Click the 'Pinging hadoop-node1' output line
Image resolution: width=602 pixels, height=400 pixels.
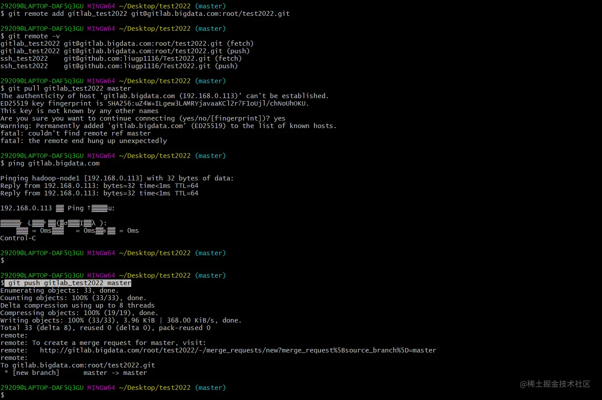pos(117,178)
